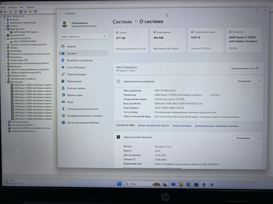The image size is (273, 204).
Task: Open Microsoft Edge from the taskbar
Action: (189, 185)
